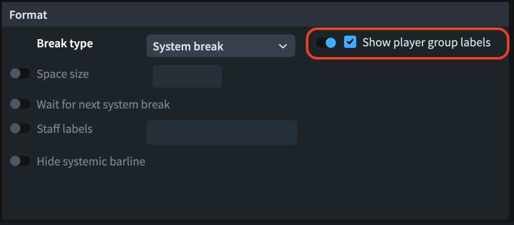Enable the Staff labels toggle switch
The height and width of the screenshot is (225, 514).
pos(20,129)
